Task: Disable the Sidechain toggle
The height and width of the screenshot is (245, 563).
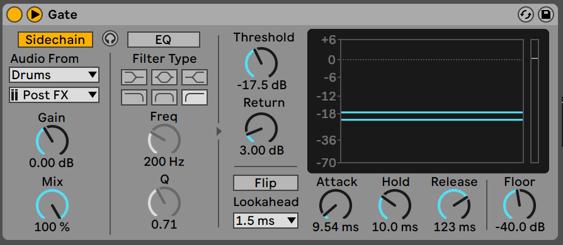Action: [x=55, y=40]
